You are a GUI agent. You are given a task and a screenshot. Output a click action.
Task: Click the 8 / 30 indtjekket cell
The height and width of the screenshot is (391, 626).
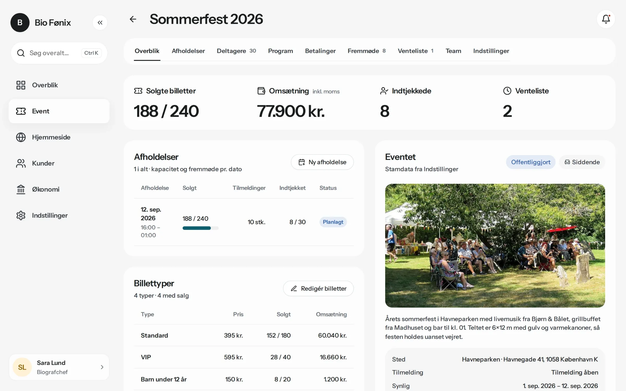tap(298, 222)
